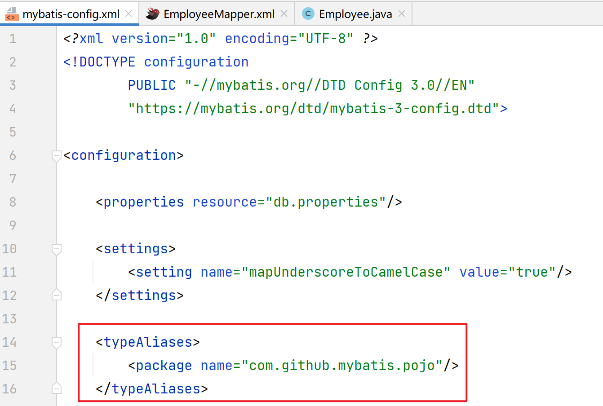Open the mybatis-3-config.dtd URL
The width and height of the screenshot is (603, 406).
coord(315,108)
